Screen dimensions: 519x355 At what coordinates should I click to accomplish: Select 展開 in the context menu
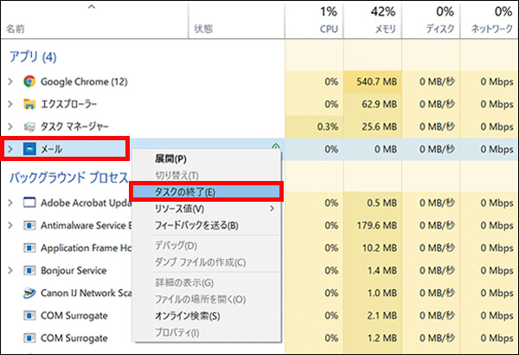(x=170, y=159)
